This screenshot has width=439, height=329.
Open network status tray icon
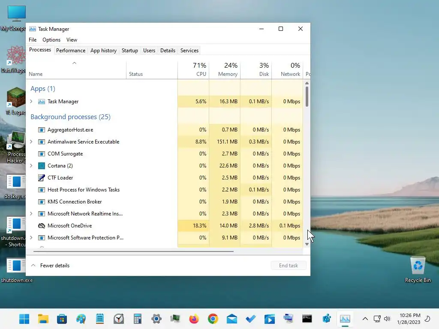377,319
